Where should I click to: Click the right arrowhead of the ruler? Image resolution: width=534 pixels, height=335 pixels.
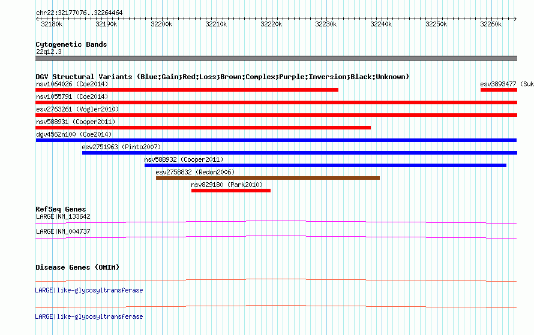tap(515, 19)
